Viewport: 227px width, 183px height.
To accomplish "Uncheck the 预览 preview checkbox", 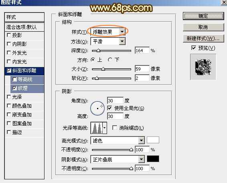I will (x=194, y=48).
